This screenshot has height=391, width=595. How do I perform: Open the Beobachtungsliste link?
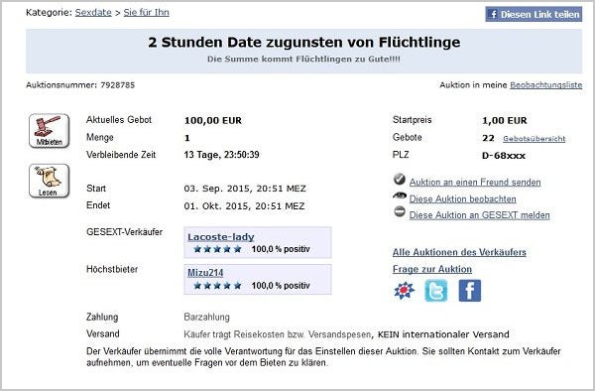click(546, 85)
